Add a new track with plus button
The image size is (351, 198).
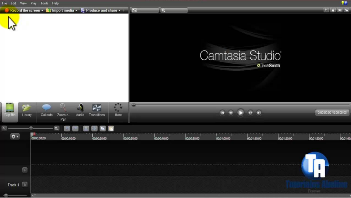[25, 170]
